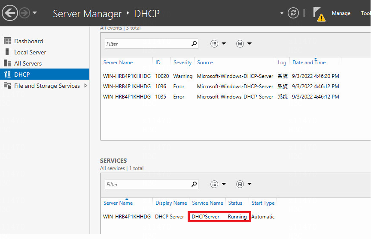Click the Services list view options icon
This screenshot has width=371, height=239.
(x=214, y=184)
